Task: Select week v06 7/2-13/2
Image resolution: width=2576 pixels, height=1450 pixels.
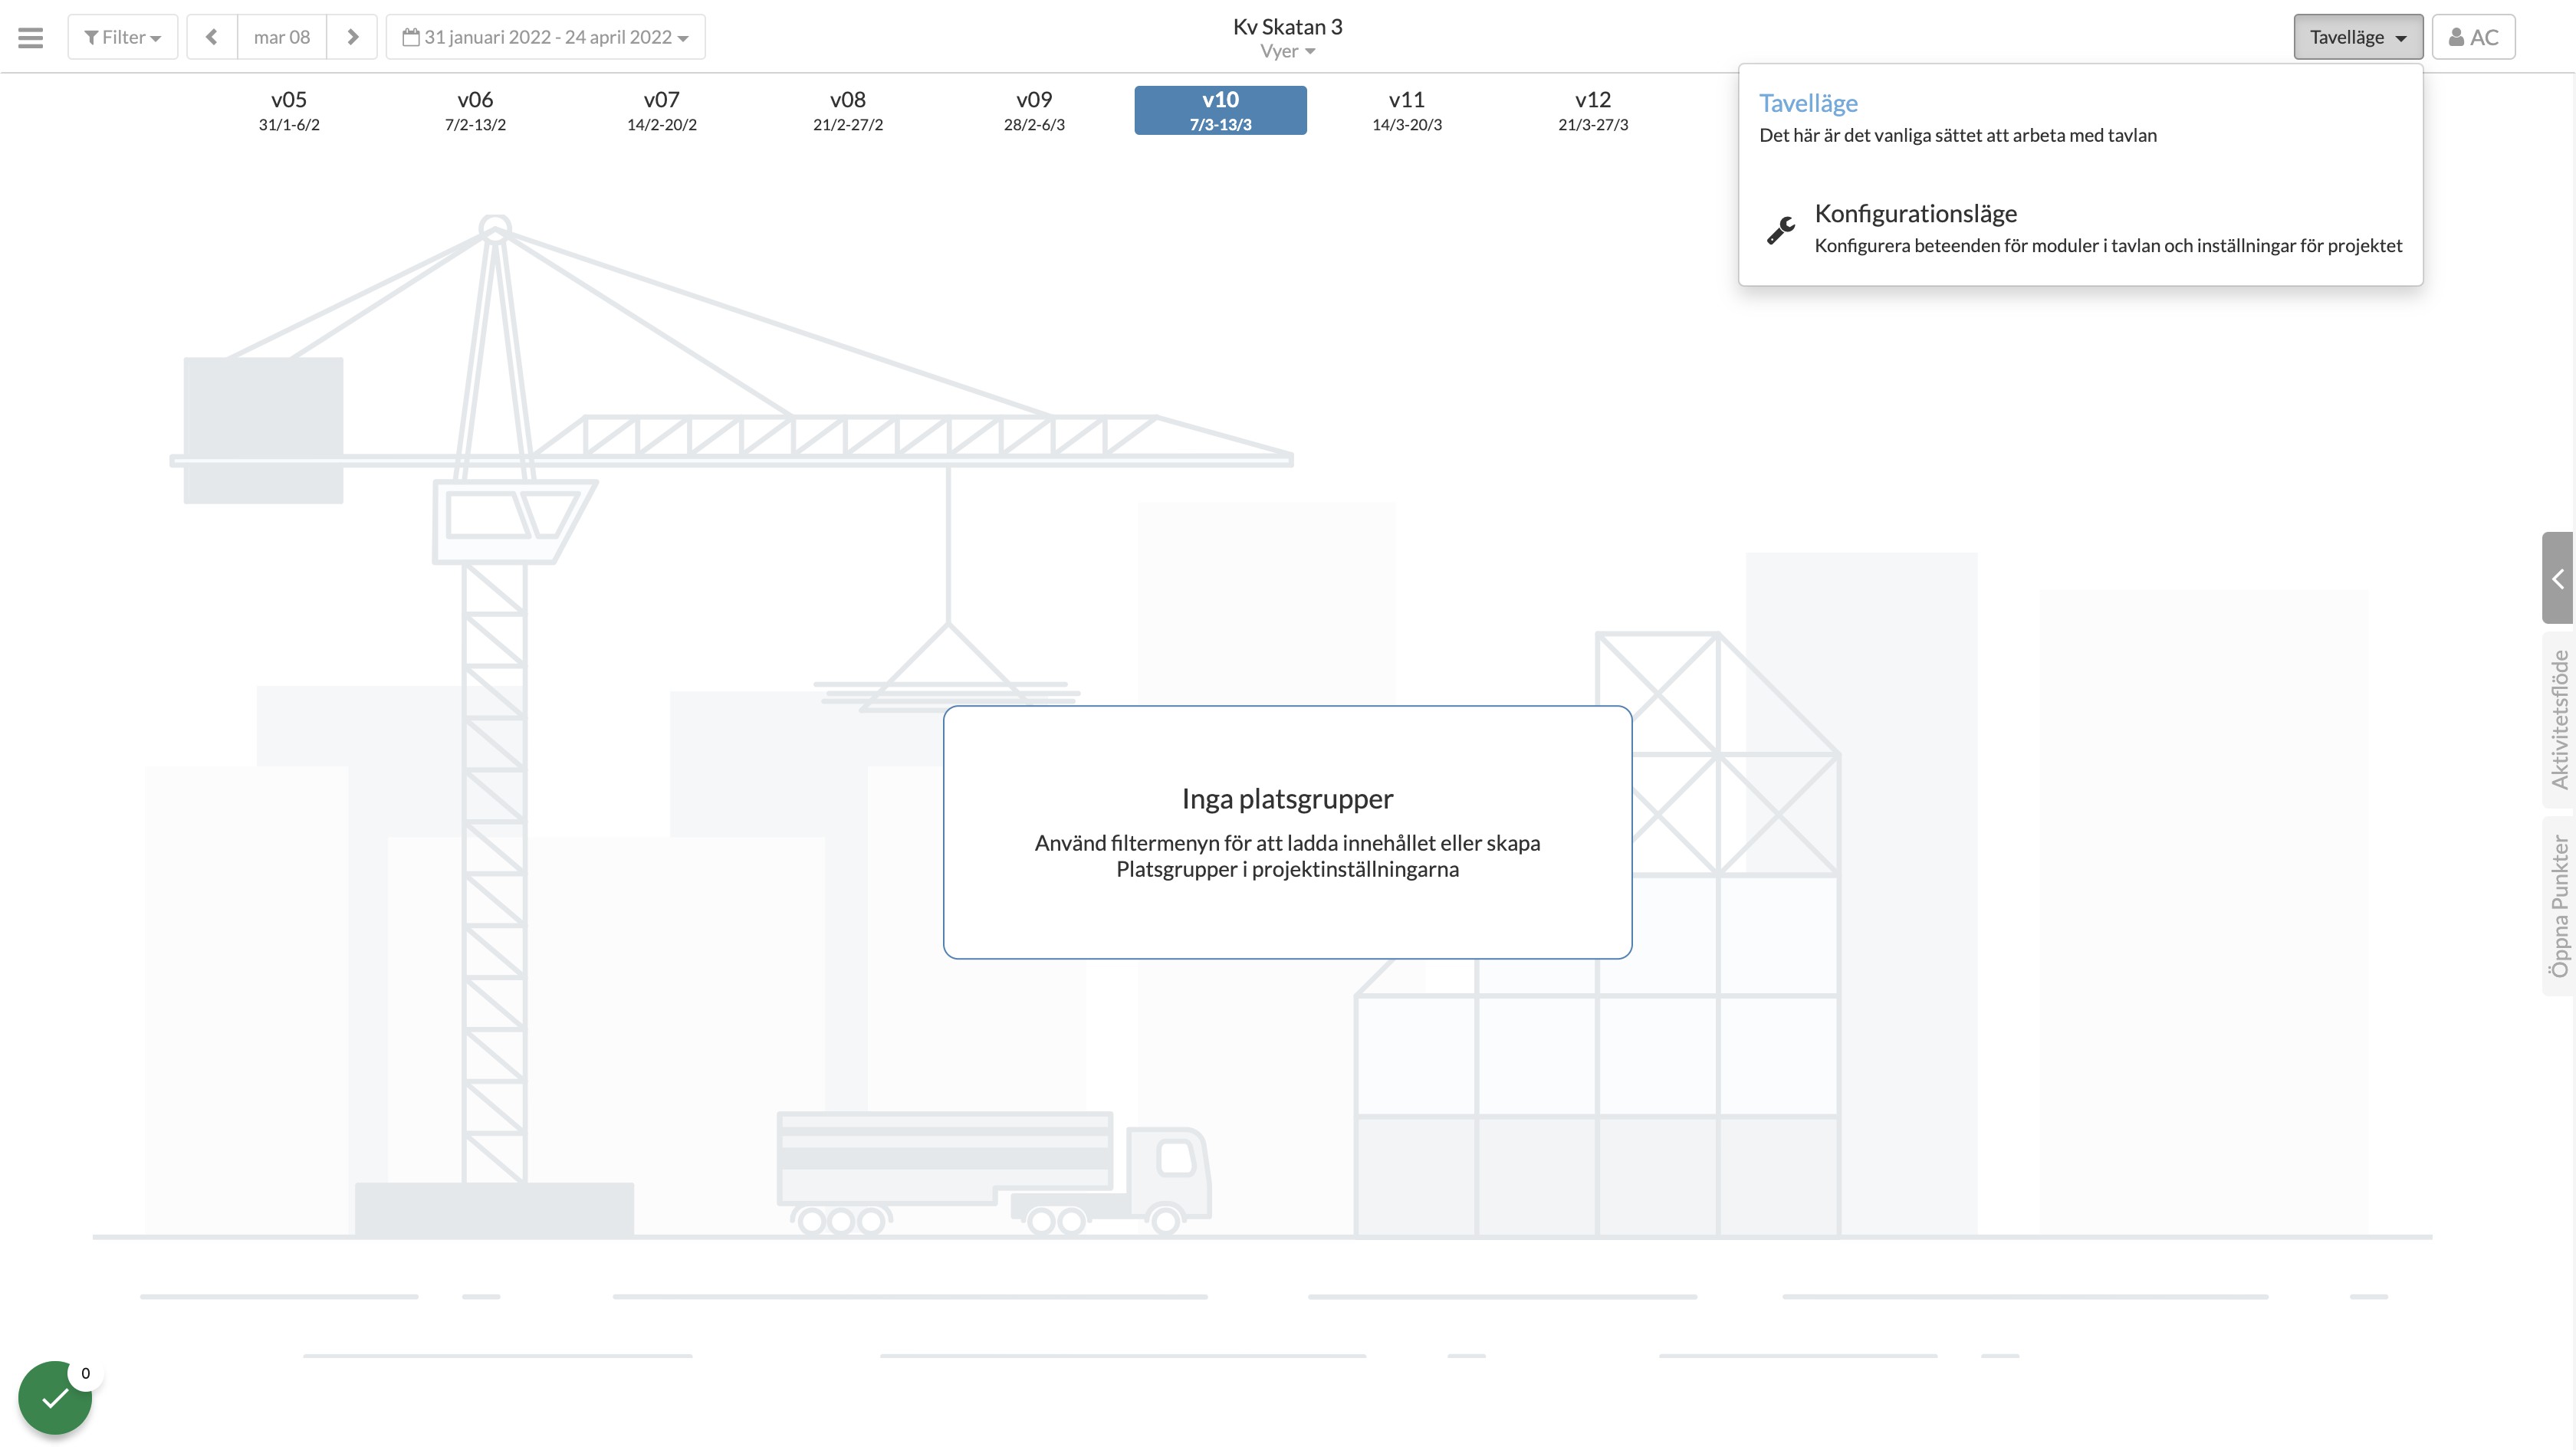Action: coord(476,110)
